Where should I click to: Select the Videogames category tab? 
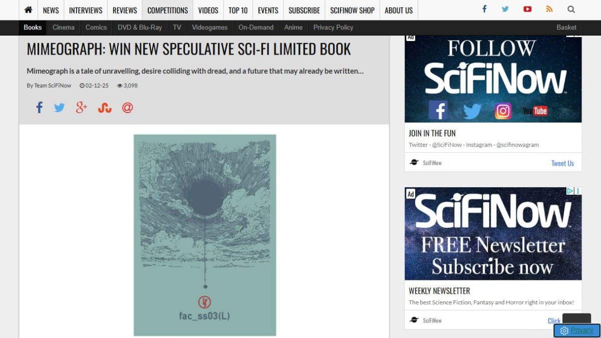coord(209,28)
